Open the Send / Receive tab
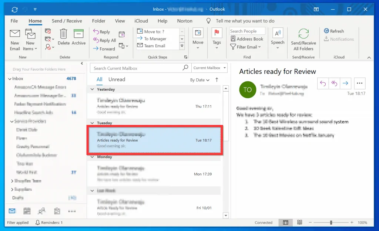The width and height of the screenshot is (379, 231). [x=67, y=21]
